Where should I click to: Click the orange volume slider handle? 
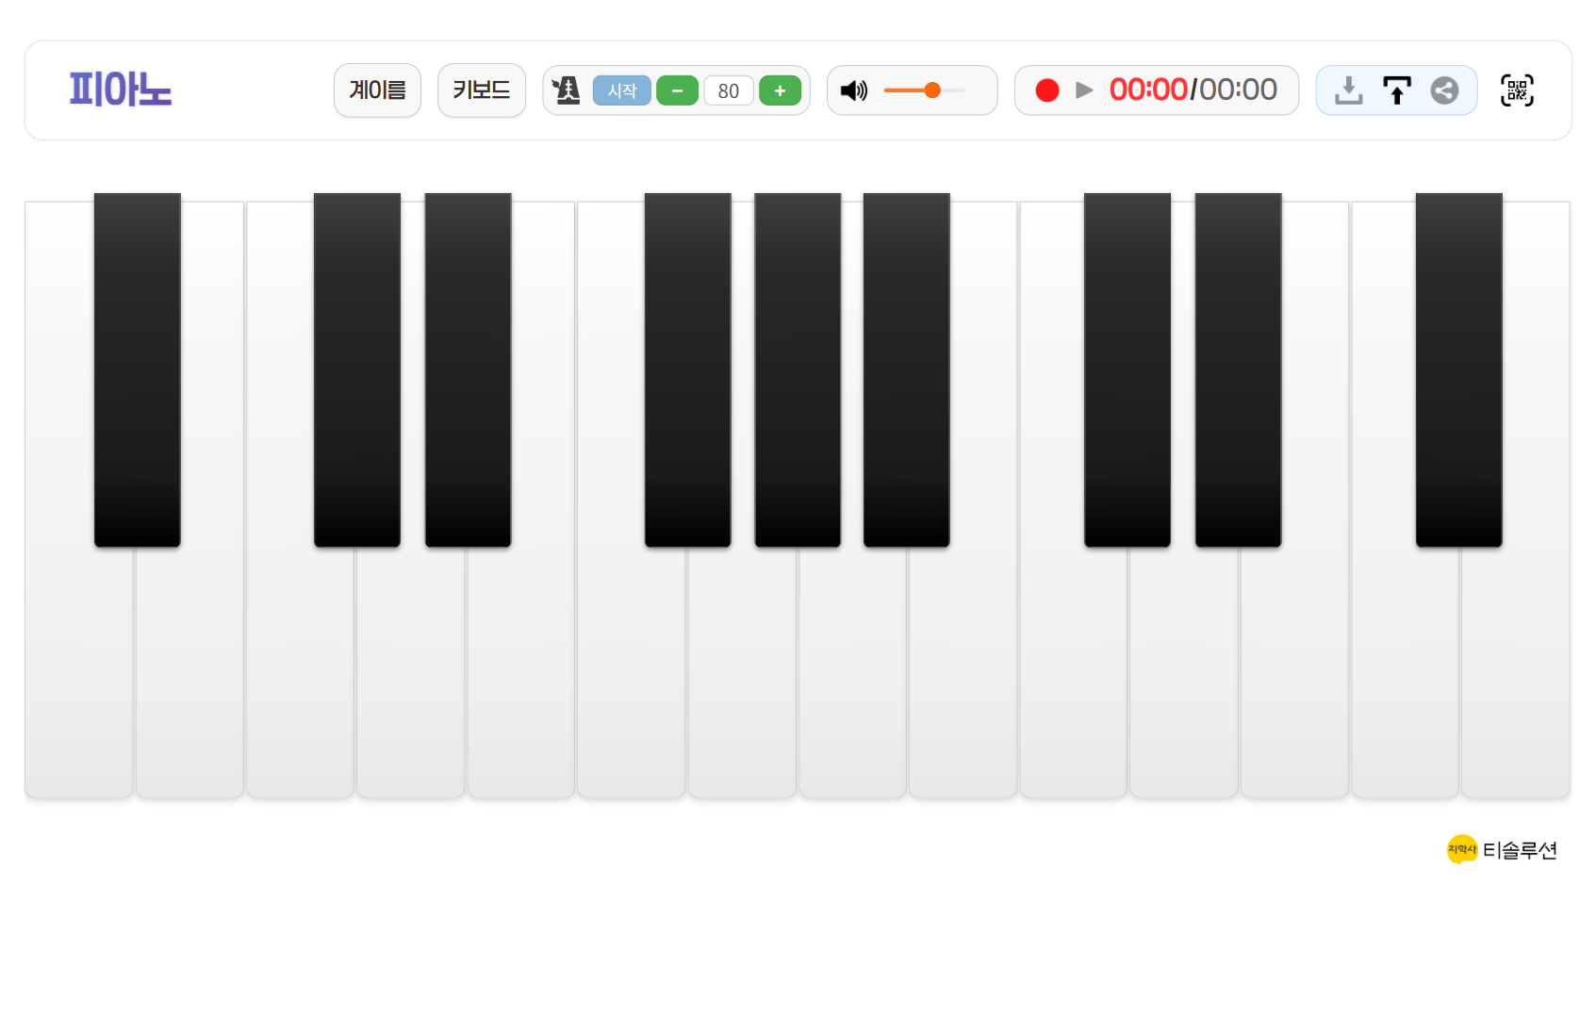click(932, 90)
